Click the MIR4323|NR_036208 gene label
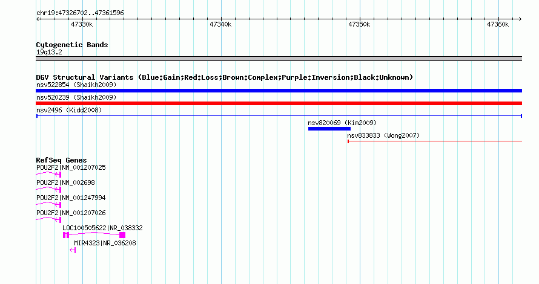Image resolution: width=539 pixels, height=284 pixels. click(105, 243)
